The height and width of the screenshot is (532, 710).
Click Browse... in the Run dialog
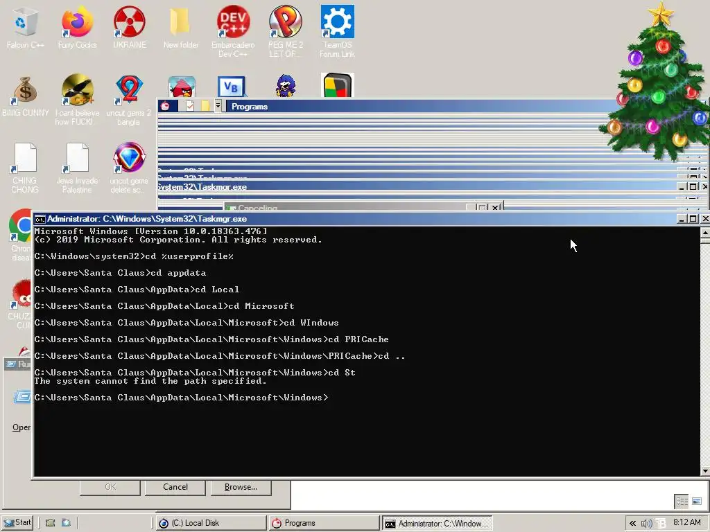click(241, 487)
